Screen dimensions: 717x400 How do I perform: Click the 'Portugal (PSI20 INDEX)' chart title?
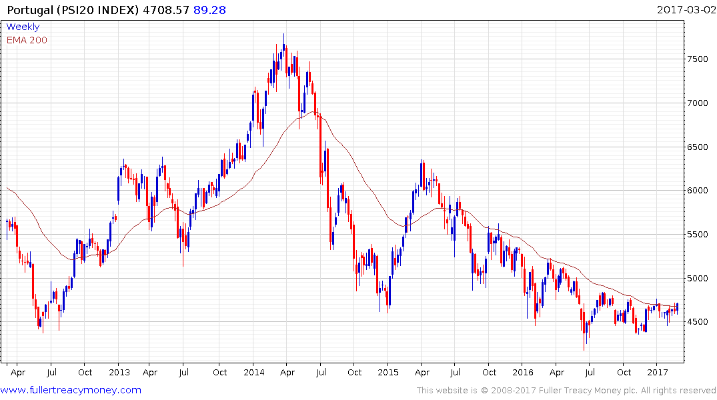pos(73,10)
